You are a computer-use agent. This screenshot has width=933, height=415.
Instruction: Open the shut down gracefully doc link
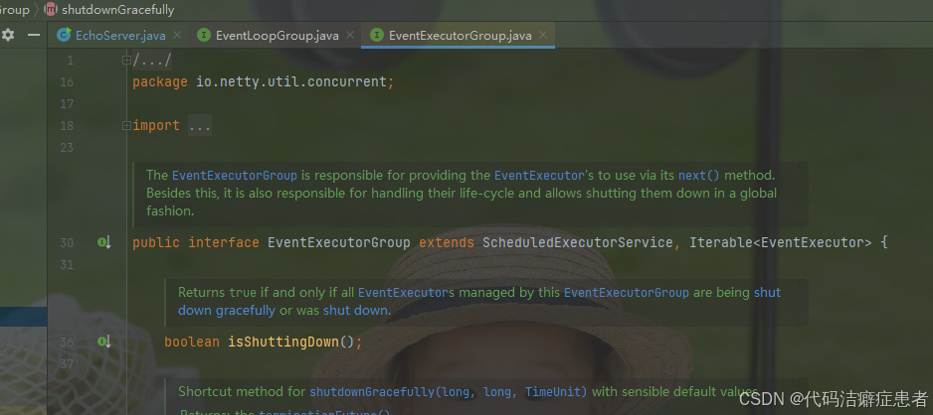click(x=479, y=302)
